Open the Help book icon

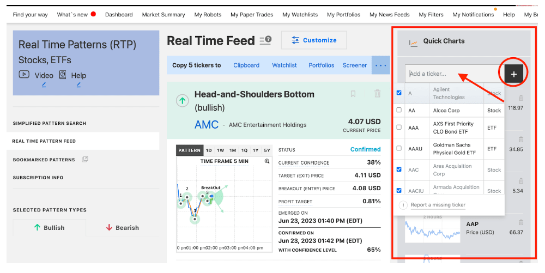tap(63, 74)
